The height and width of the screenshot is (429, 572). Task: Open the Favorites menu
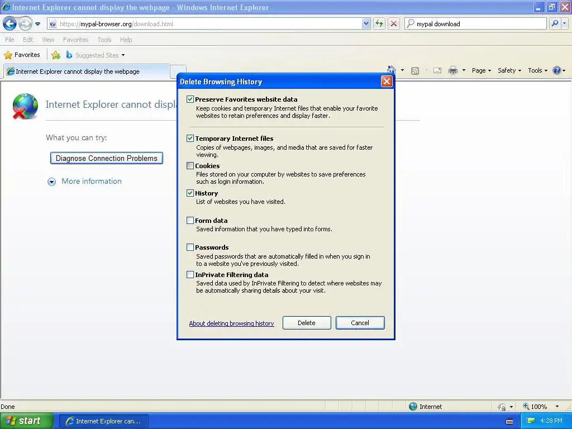pyautogui.click(x=75, y=40)
